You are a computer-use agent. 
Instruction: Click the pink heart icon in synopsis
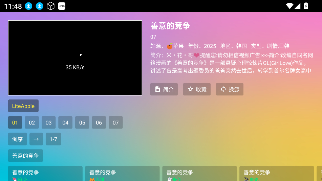196,55
